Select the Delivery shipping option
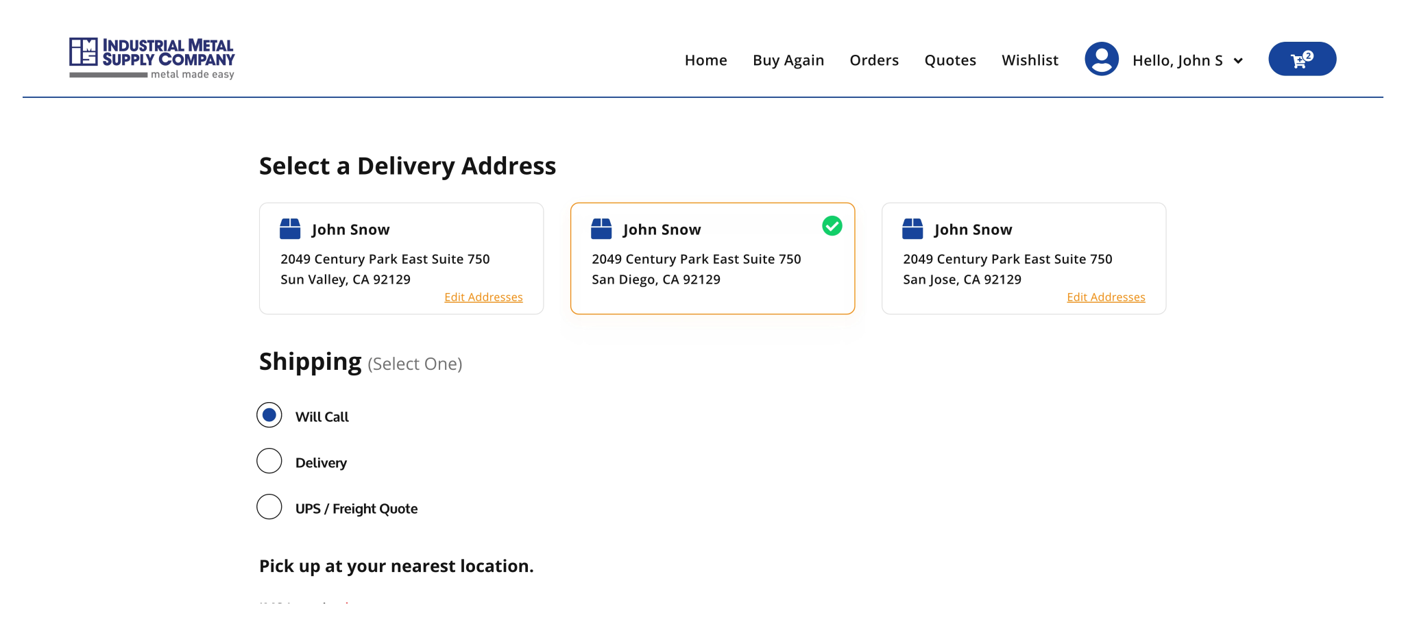The image size is (1404, 624). 269,461
